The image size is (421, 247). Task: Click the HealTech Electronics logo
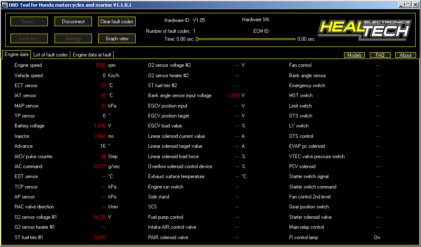364,29
